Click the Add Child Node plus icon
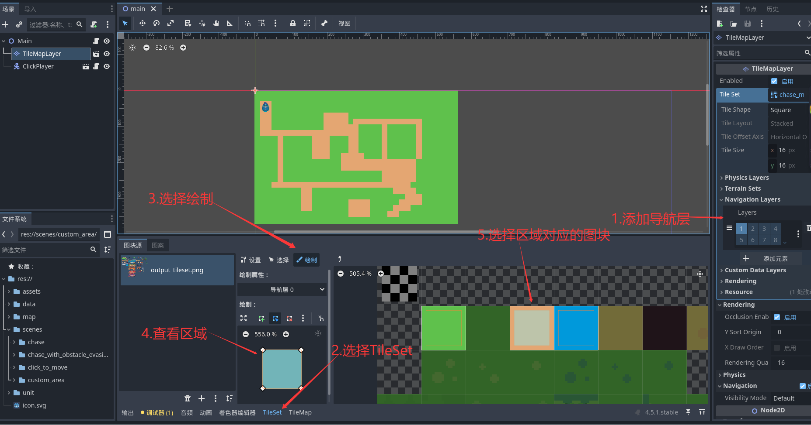Screen dimensions: 811x425 click(x=5, y=24)
